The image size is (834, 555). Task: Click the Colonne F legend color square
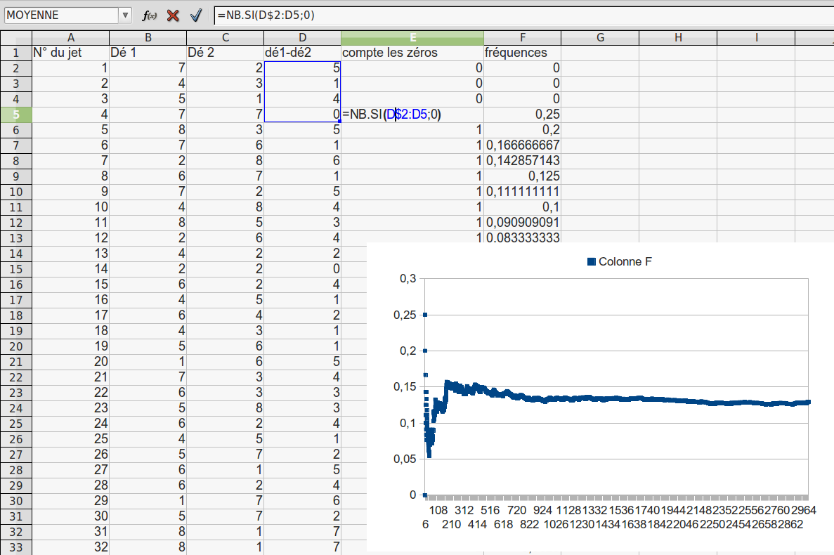click(x=591, y=261)
